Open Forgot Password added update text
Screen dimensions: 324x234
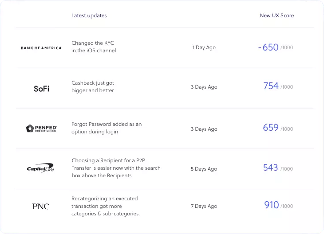(107, 128)
